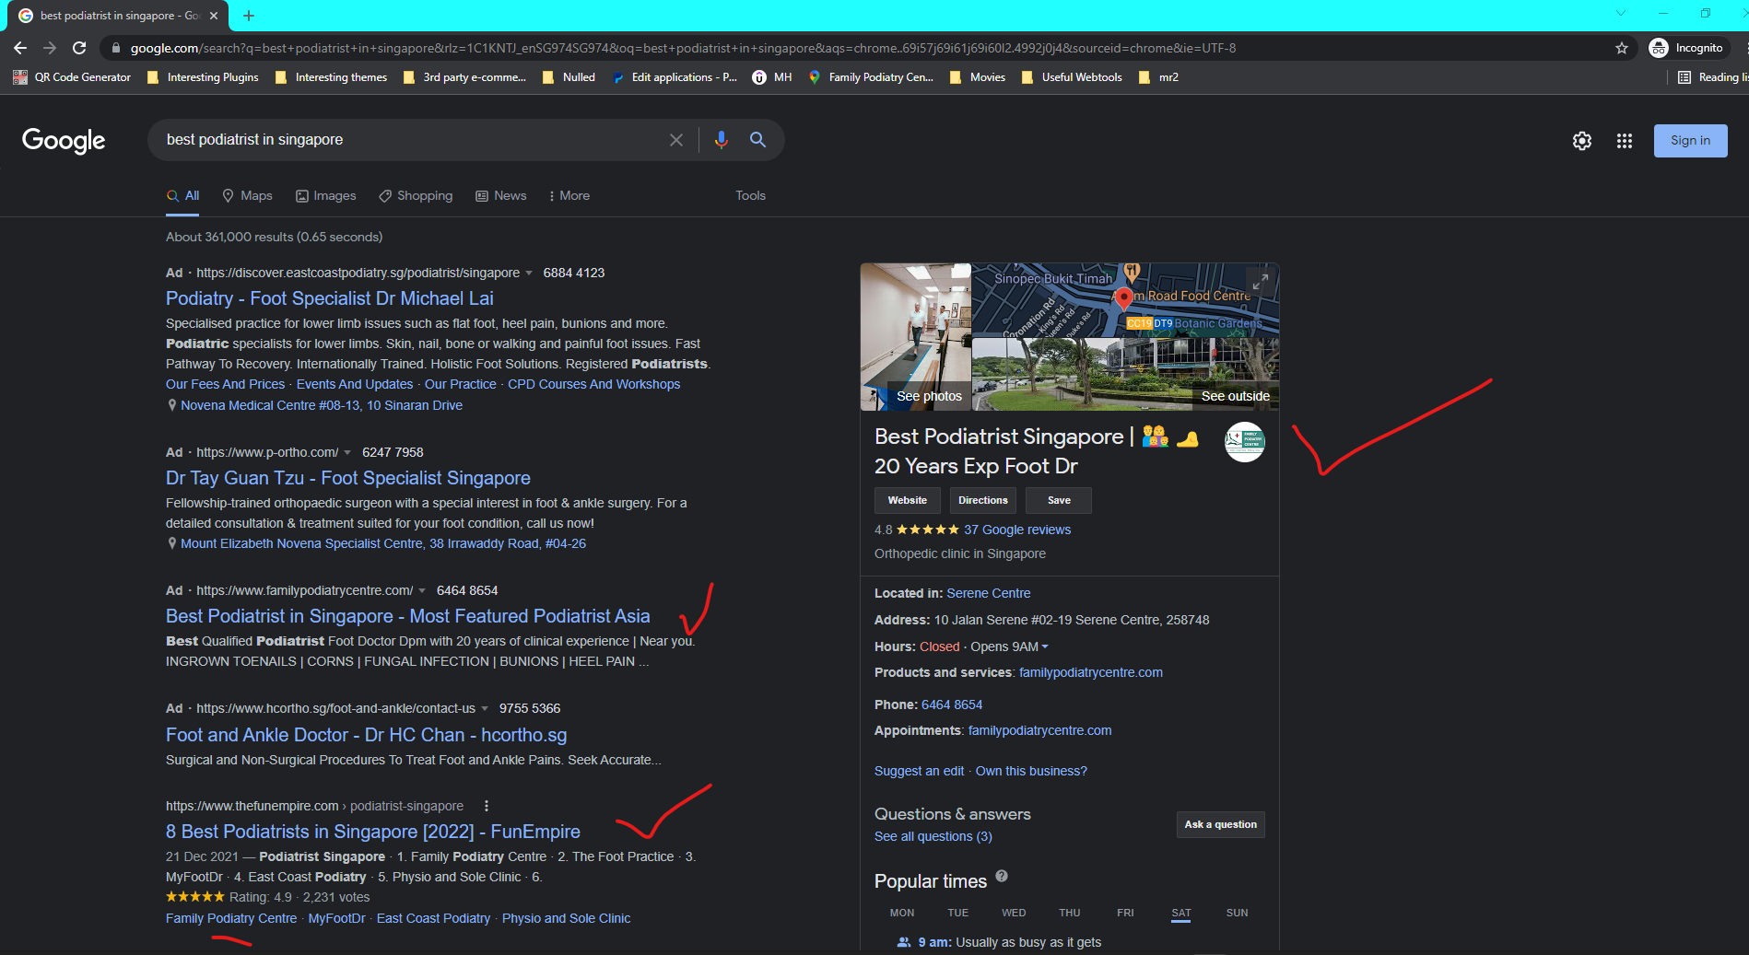This screenshot has width=1749, height=955.
Task: Switch to the Maps tab
Action: click(247, 195)
